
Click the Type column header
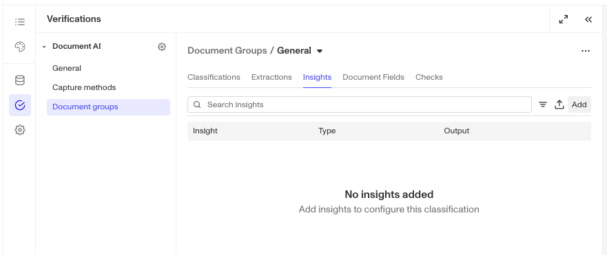click(327, 131)
